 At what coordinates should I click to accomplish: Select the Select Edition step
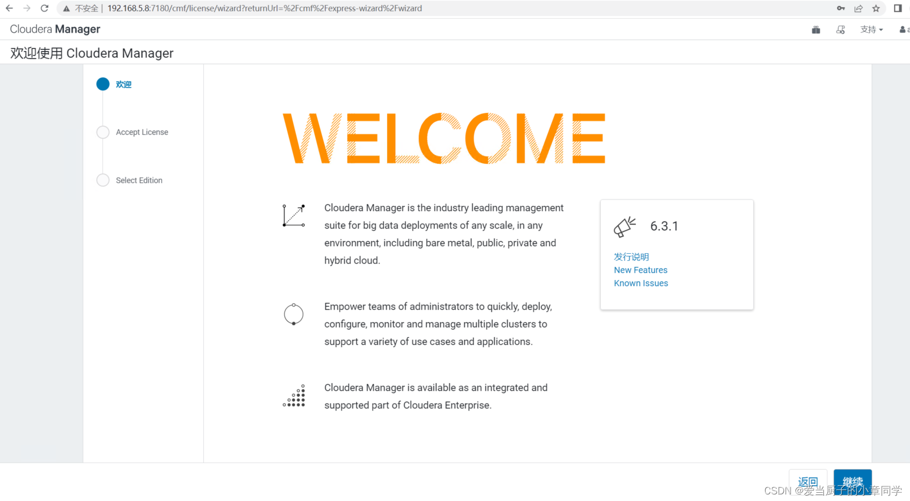[139, 180]
